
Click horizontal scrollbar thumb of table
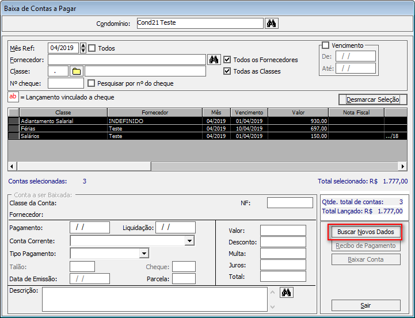tap(84, 166)
